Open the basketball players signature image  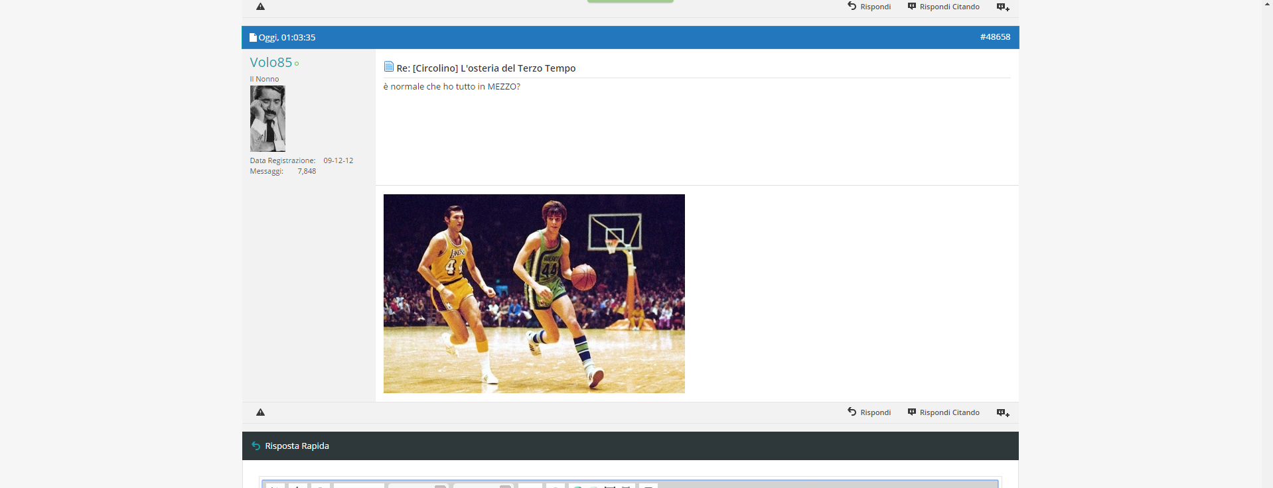pyautogui.click(x=534, y=294)
